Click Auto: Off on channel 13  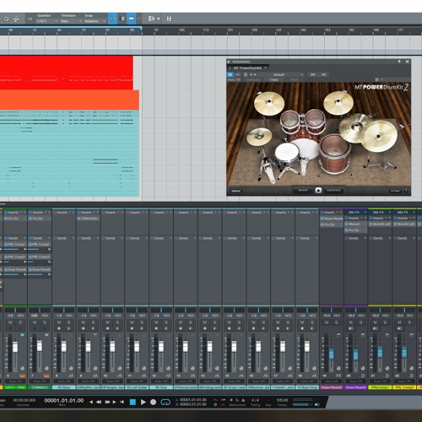186,381
